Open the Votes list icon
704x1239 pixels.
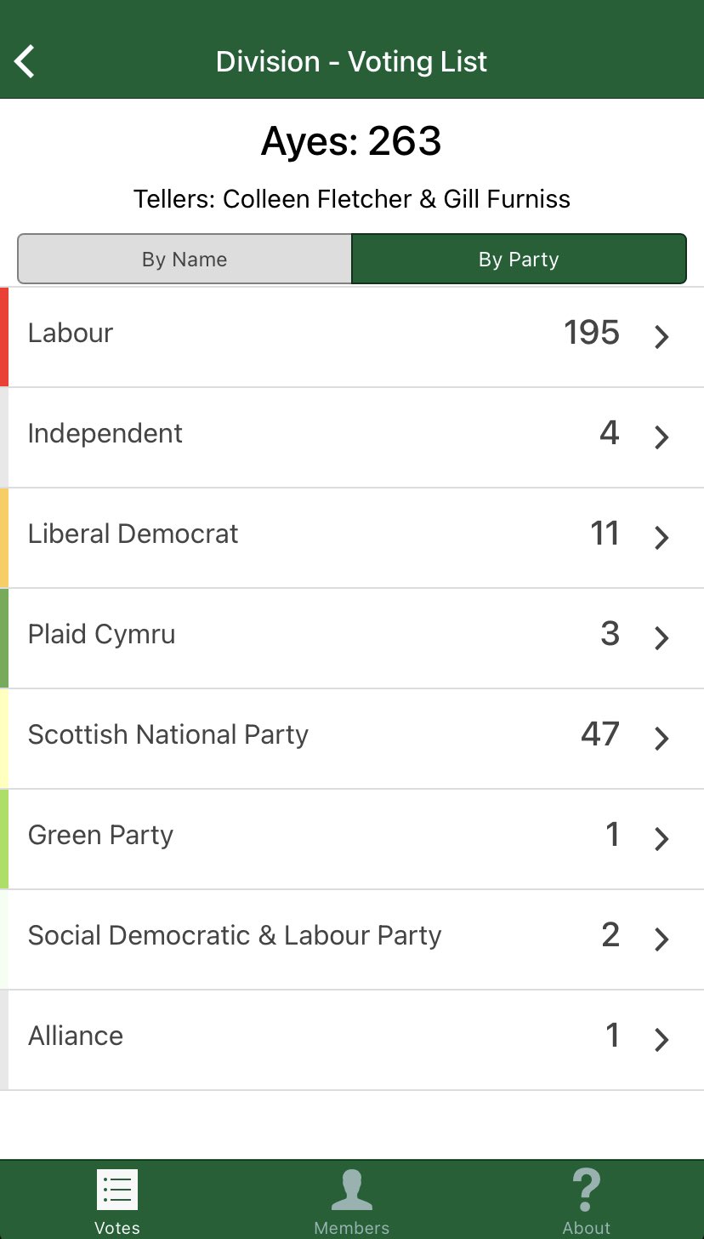pyautogui.click(x=117, y=1190)
